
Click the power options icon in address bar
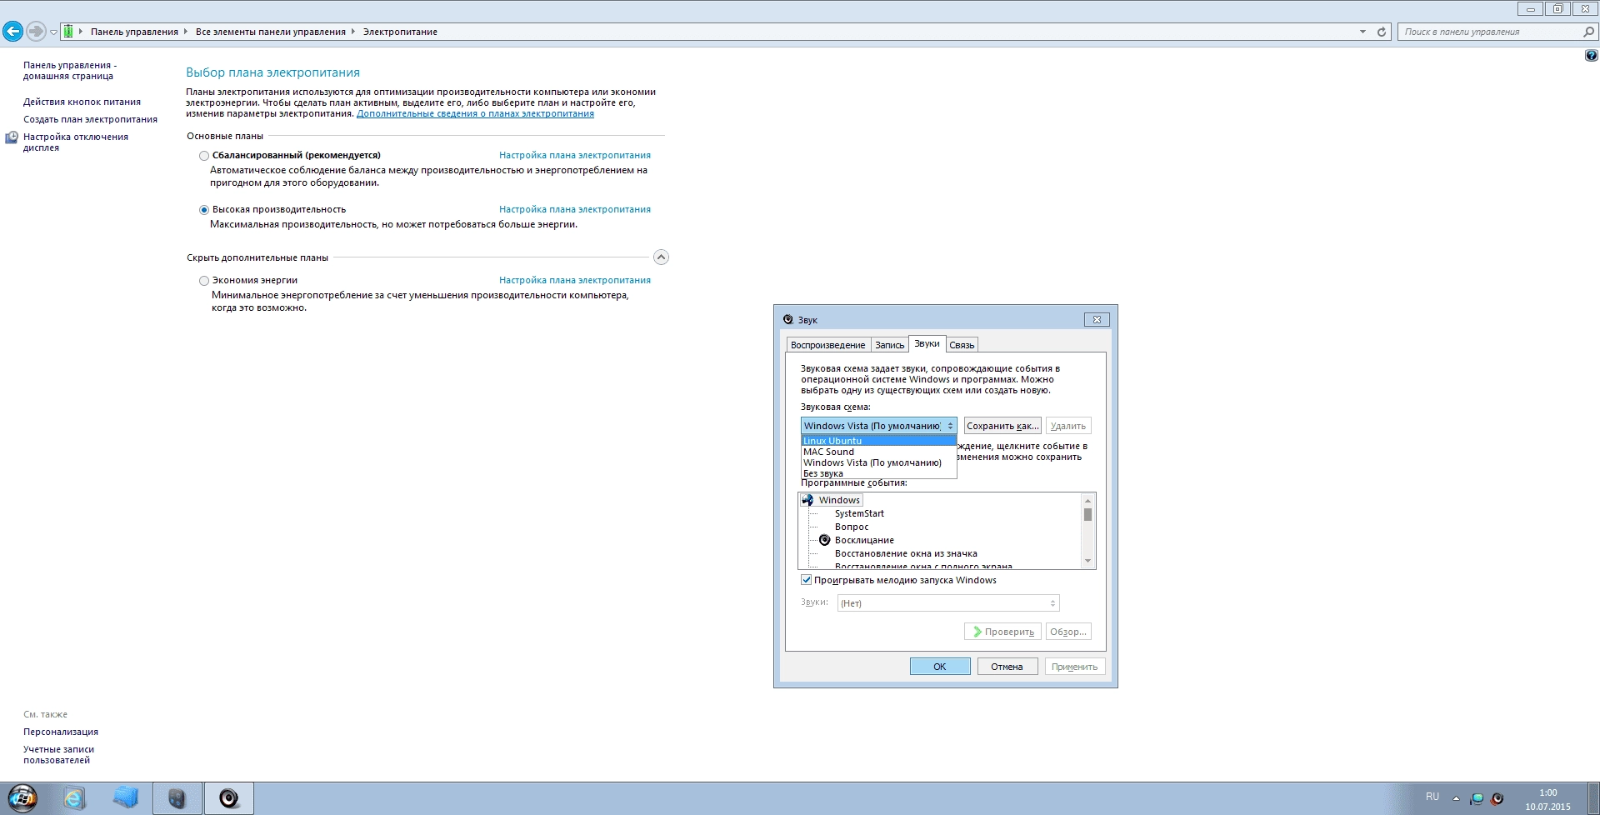(x=68, y=32)
